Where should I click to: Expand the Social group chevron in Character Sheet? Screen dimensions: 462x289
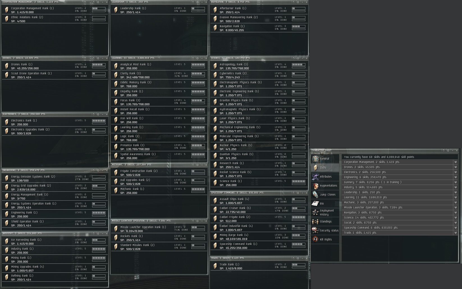tap(456, 223)
